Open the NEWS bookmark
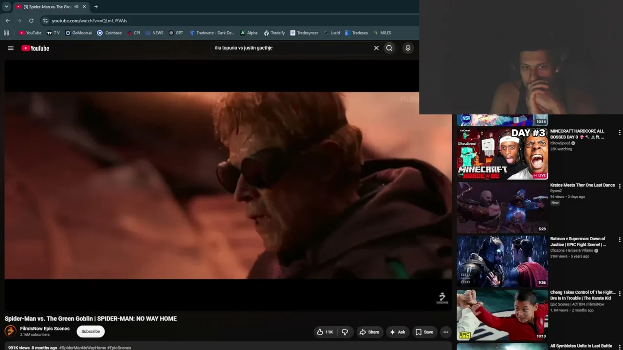Image resolution: width=623 pixels, height=350 pixels. pyautogui.click(x=154, y=33)
